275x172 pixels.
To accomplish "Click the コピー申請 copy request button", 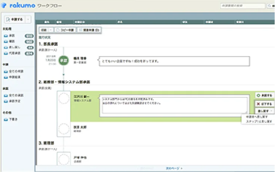I will tap(65, 30).
